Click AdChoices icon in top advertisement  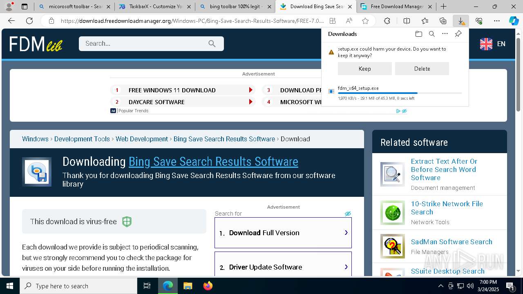tap(398, 111)
